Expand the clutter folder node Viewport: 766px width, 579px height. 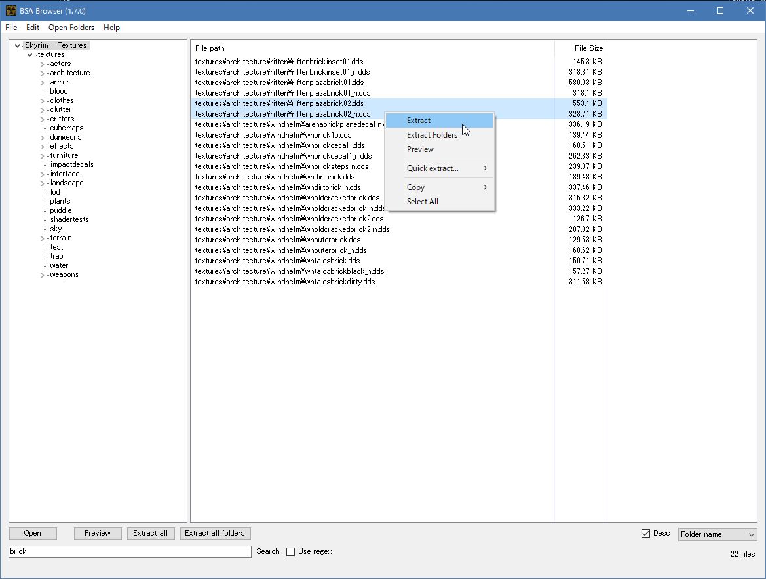(x=43, y=110)
